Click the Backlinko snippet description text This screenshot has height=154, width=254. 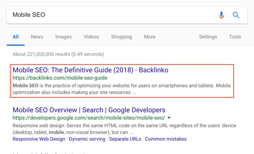coord(122,89)
